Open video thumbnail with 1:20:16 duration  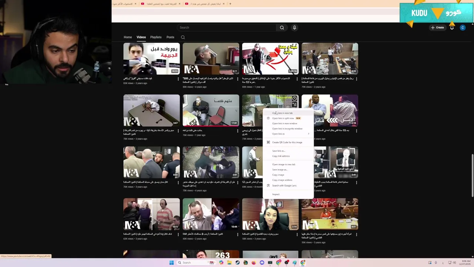[x=270, y=59]
